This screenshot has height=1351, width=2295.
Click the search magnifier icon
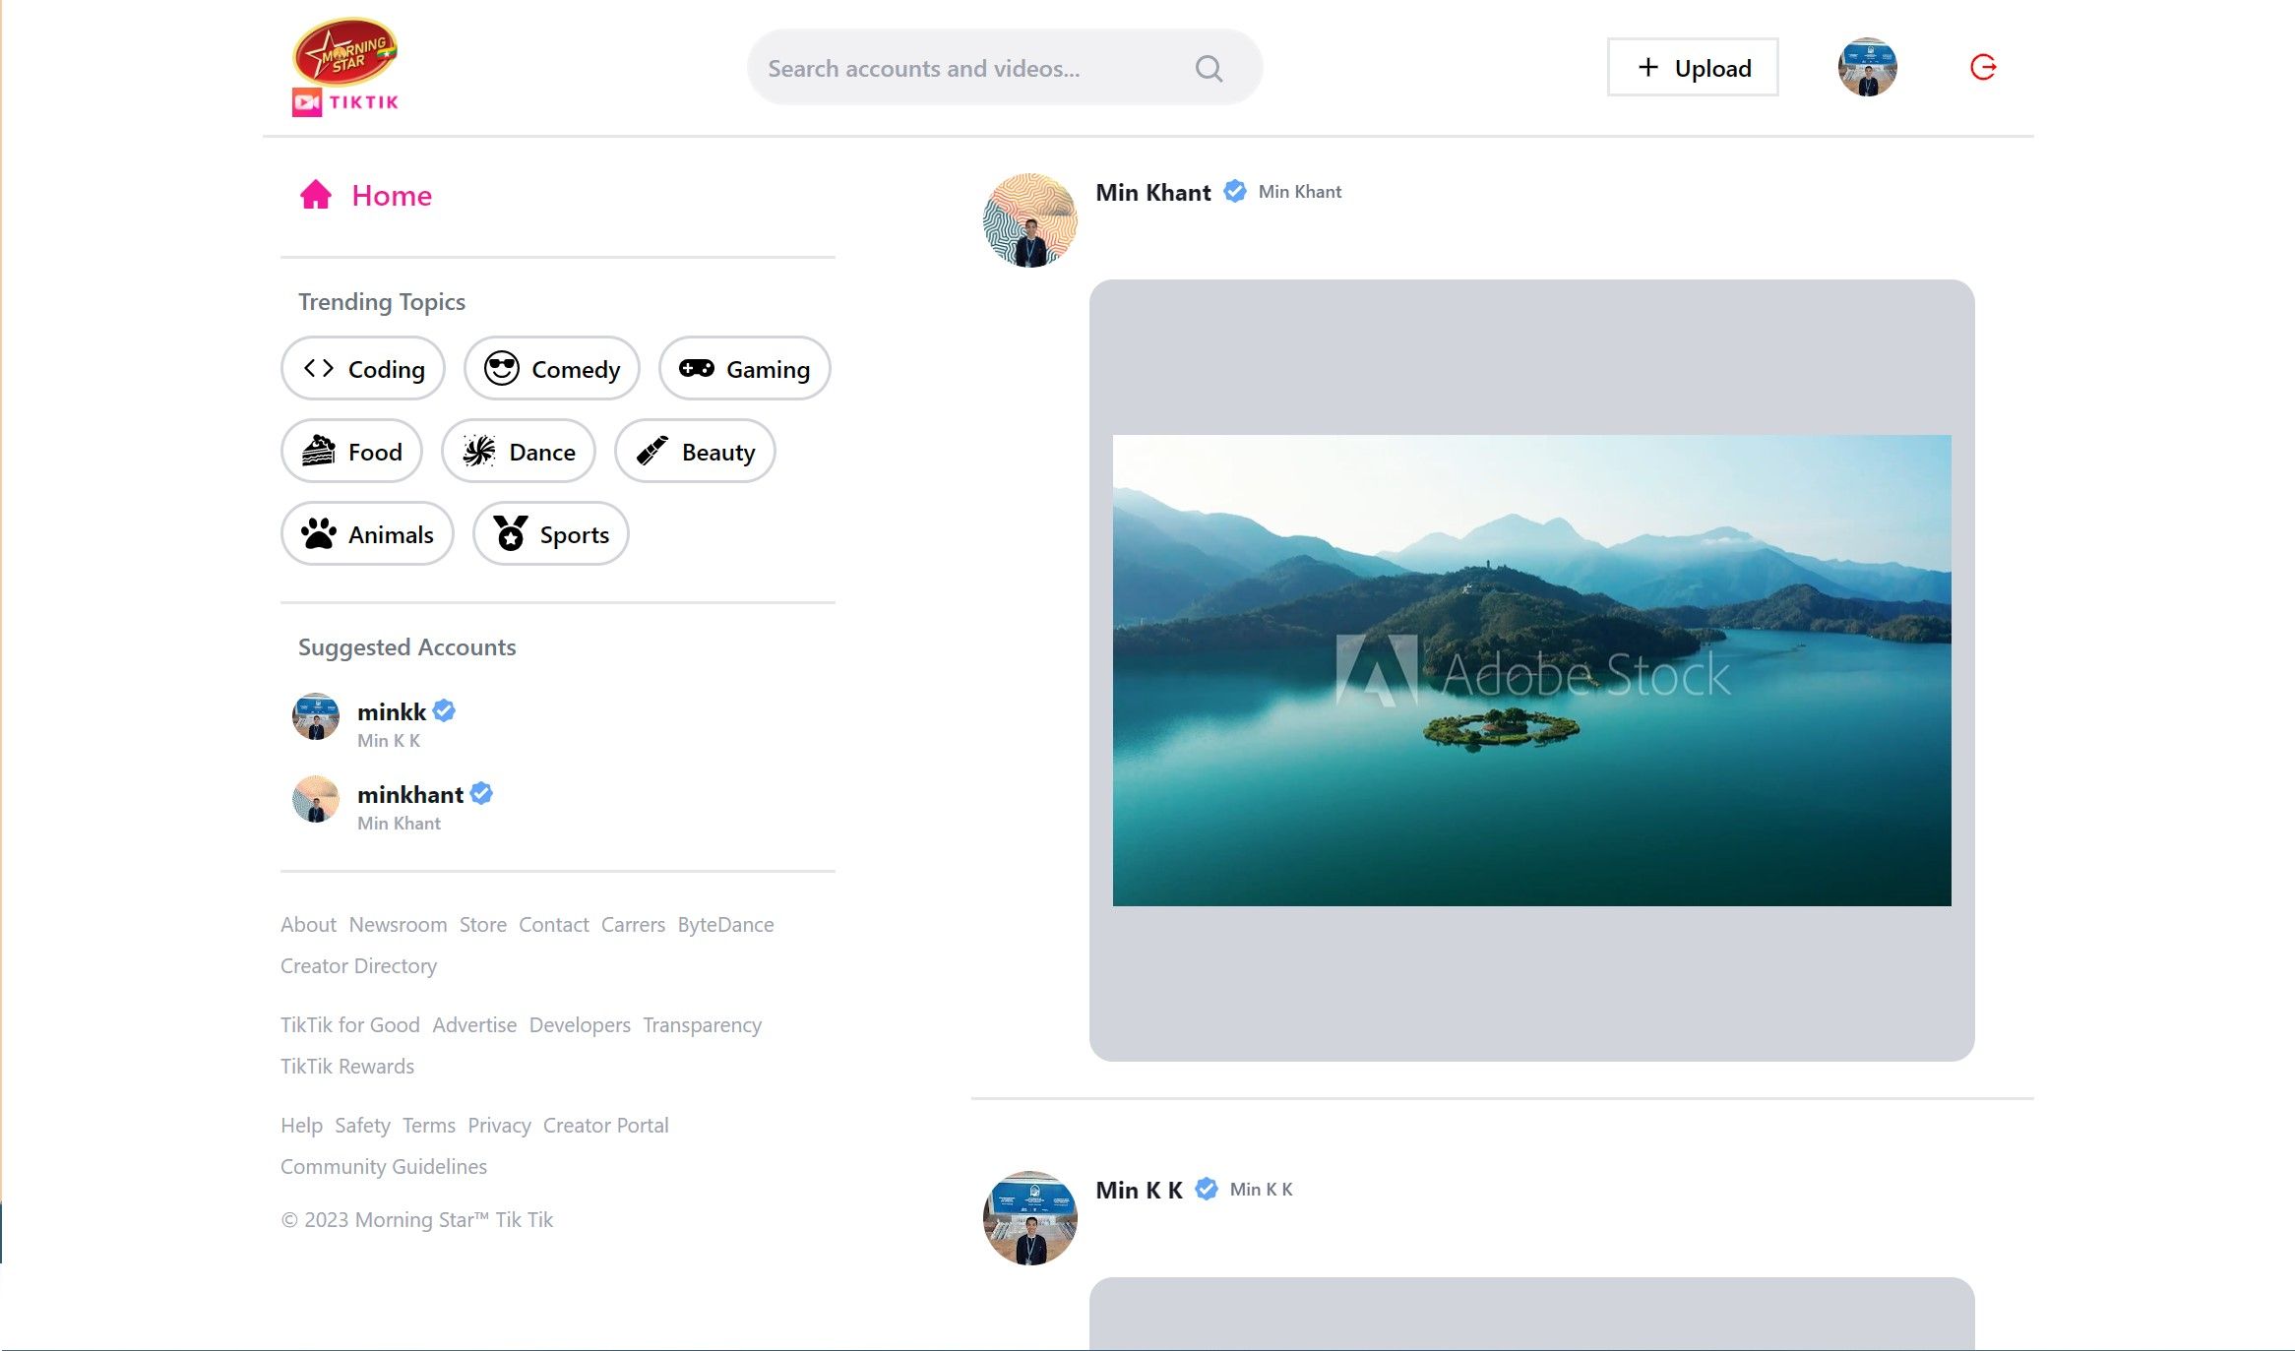(1209, 68)
